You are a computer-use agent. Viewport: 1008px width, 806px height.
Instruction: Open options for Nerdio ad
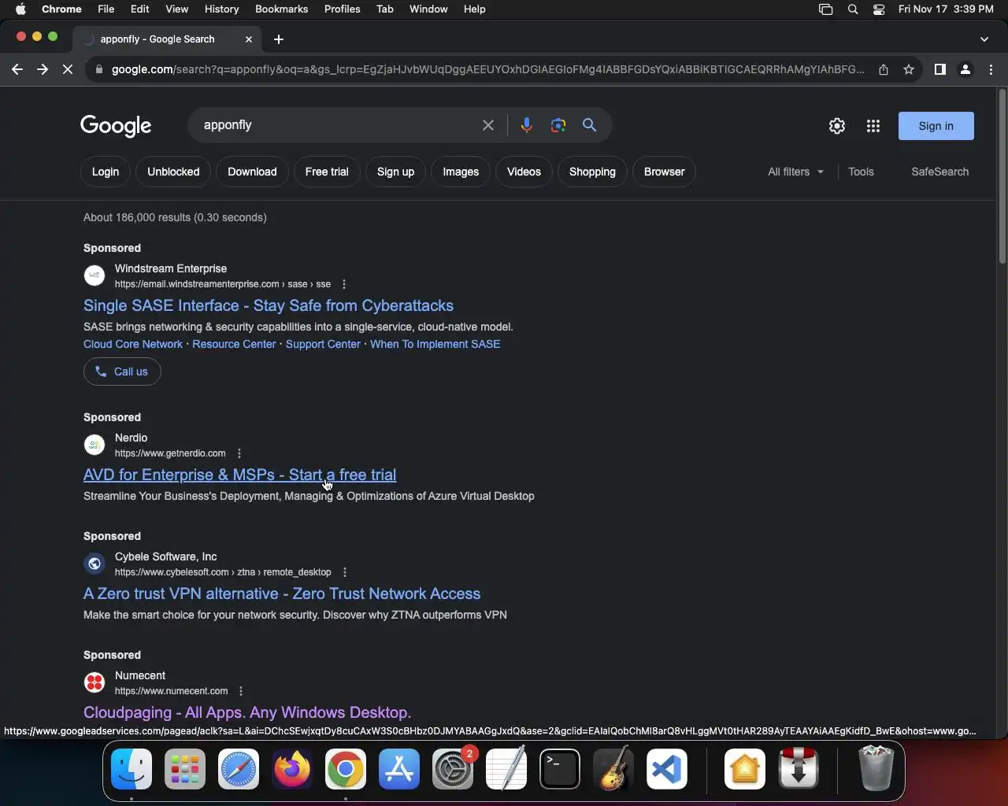tap(239, 453)
